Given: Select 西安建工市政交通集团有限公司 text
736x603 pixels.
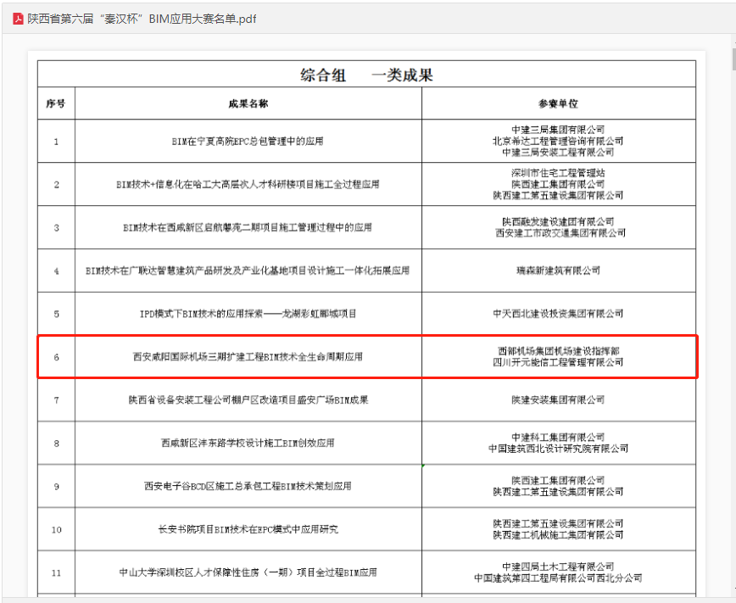Looking at the screenshot, I should (560, 233).
